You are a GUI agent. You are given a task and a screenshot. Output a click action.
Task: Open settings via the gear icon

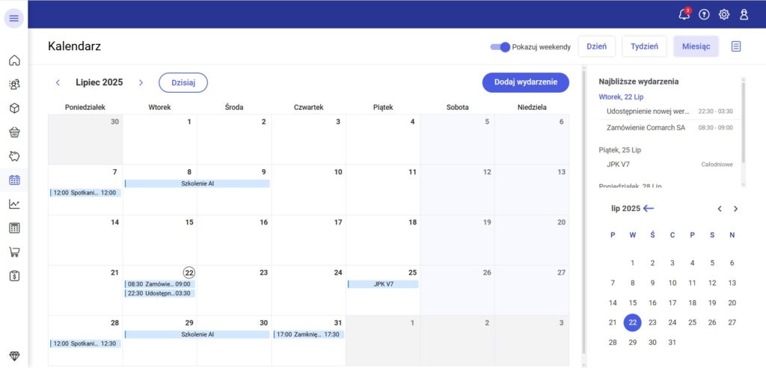723,14
